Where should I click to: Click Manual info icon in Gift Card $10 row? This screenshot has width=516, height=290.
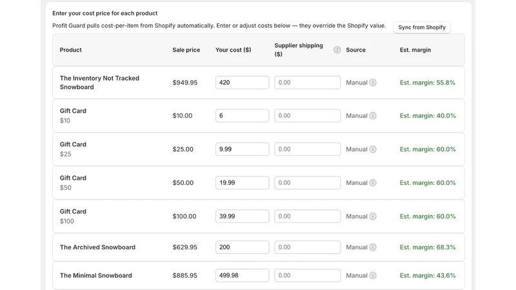pos(373,116)
